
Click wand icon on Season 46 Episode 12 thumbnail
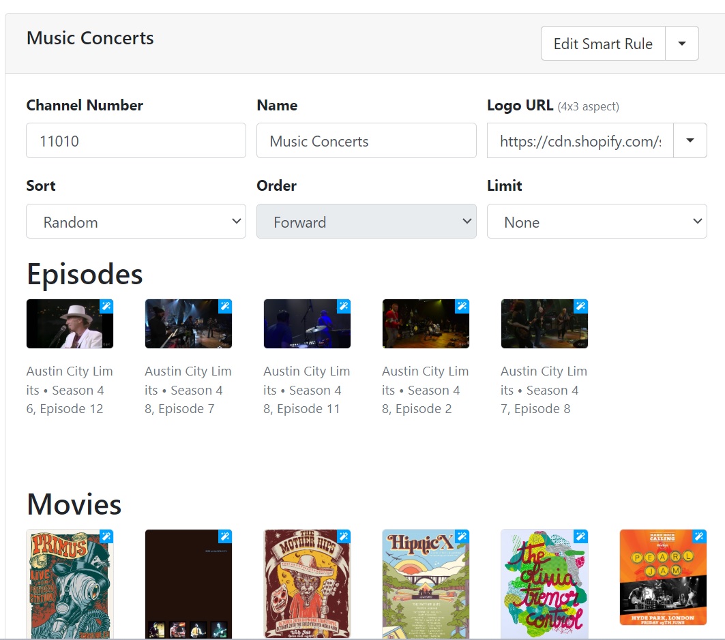tap(106, 306)
